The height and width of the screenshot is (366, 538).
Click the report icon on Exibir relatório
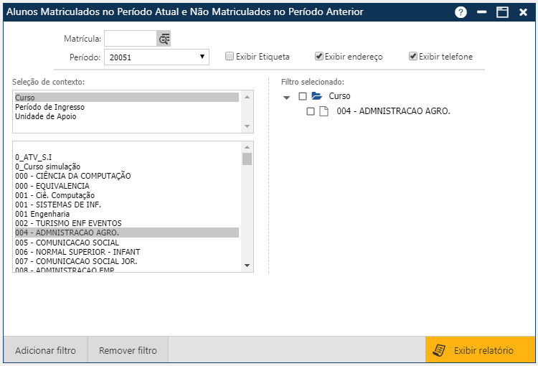coord(439,350)
